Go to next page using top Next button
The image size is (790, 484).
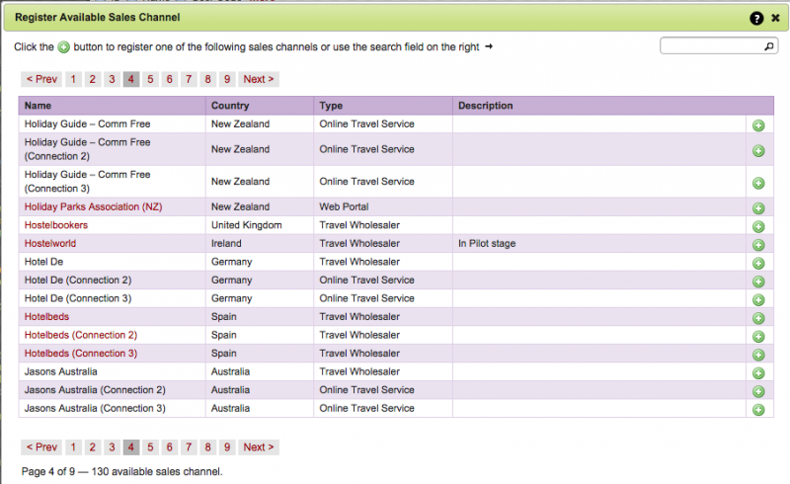(x=259, y=79)
